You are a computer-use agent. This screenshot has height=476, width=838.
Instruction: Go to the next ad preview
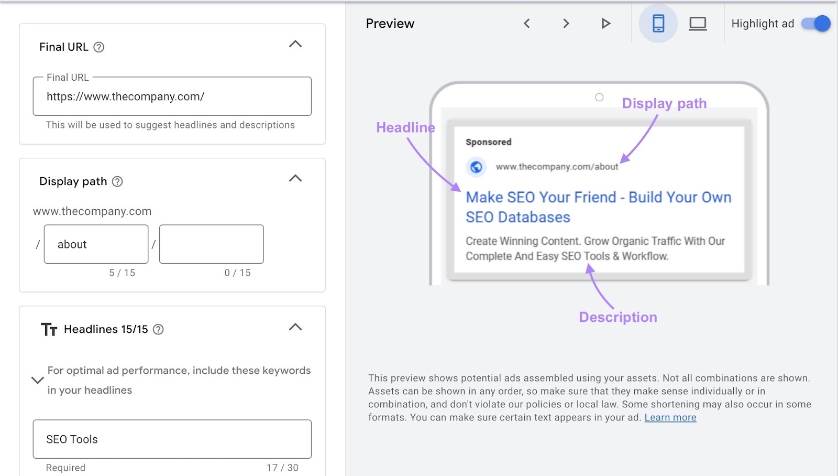566,24
